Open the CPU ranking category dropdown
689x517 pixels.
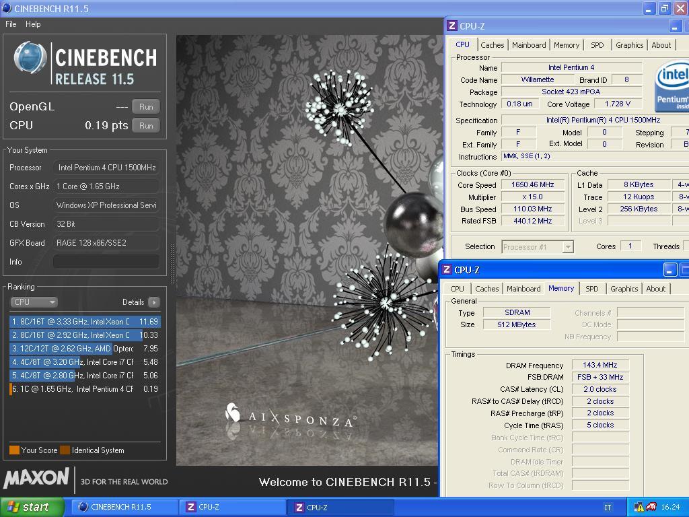coord(34,302)
